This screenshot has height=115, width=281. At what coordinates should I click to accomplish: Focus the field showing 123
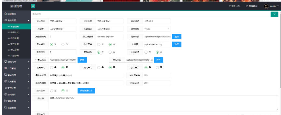[156, 75]
